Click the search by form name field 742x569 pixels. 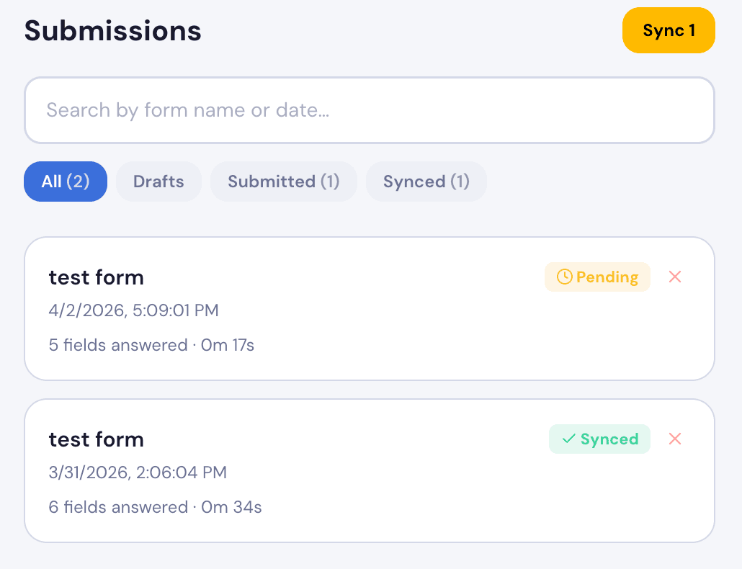[x=369, y=109]
